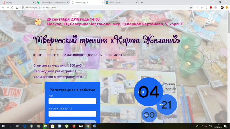Screen dimensions: 230x129
Task: Click the 'Творческий тренинг «Карта Желаний»' heading
Action: pyautogui.click(x=106, y=40)
